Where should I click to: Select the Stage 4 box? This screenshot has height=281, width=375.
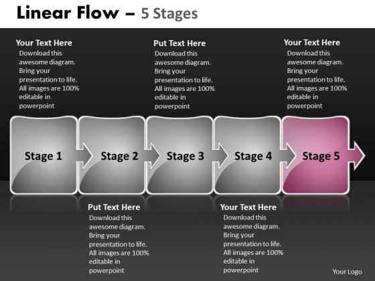248,155
